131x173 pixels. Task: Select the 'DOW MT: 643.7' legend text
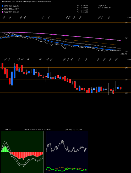pos(11,9)
